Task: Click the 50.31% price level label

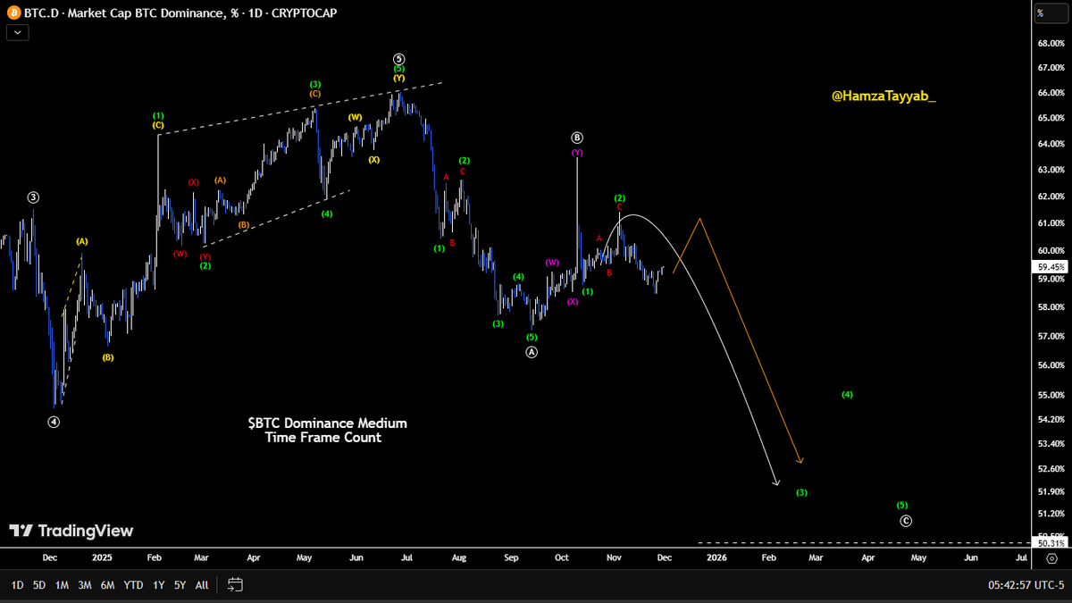Action: pyautogui.click(x=1051, y=542)
